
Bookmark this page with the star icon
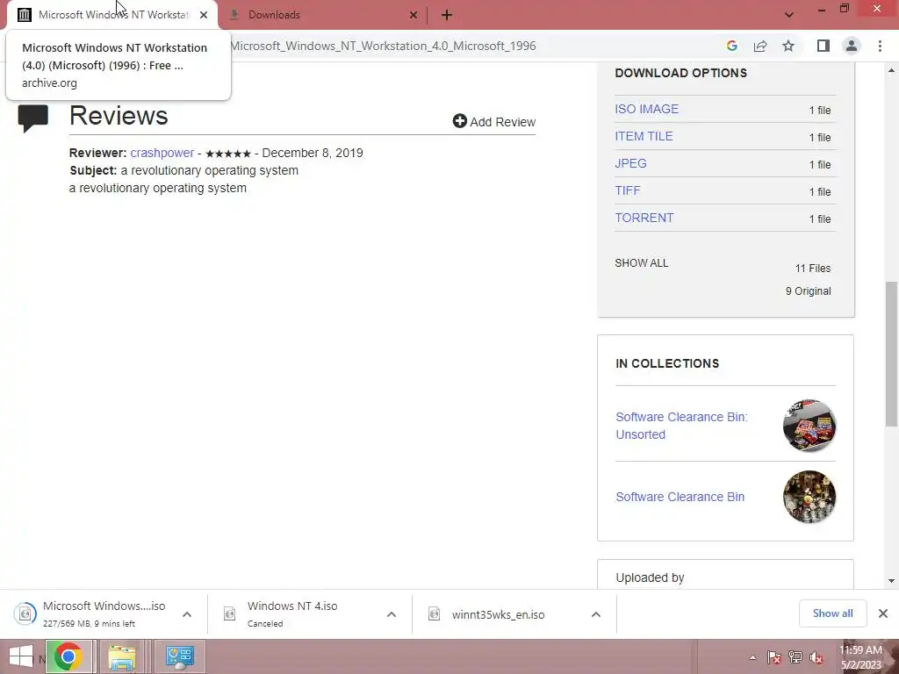pos(788,46)
